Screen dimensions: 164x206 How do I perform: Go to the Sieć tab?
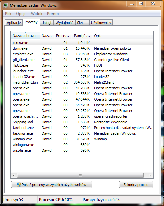[x=82, y=23]
